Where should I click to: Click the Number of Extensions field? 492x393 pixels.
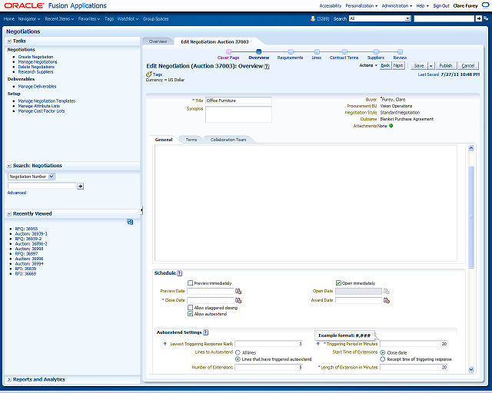point(268,368)
